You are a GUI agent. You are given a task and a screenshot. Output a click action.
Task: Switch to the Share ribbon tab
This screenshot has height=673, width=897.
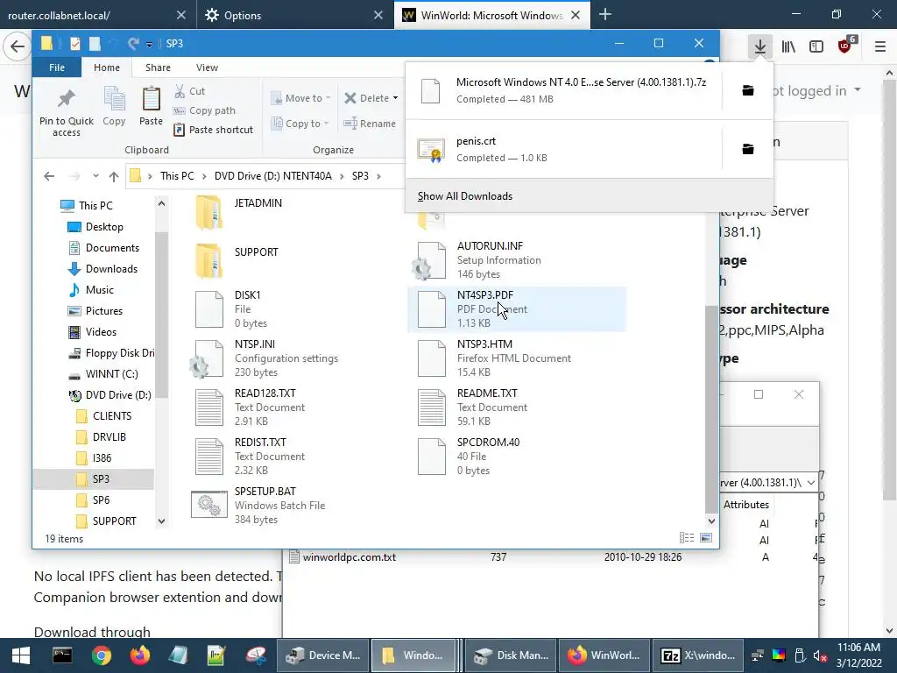click(158, 67)
